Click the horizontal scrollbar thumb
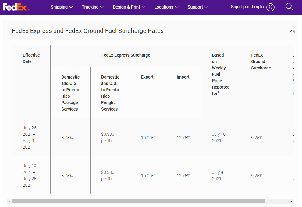 [x=138, y=202]
